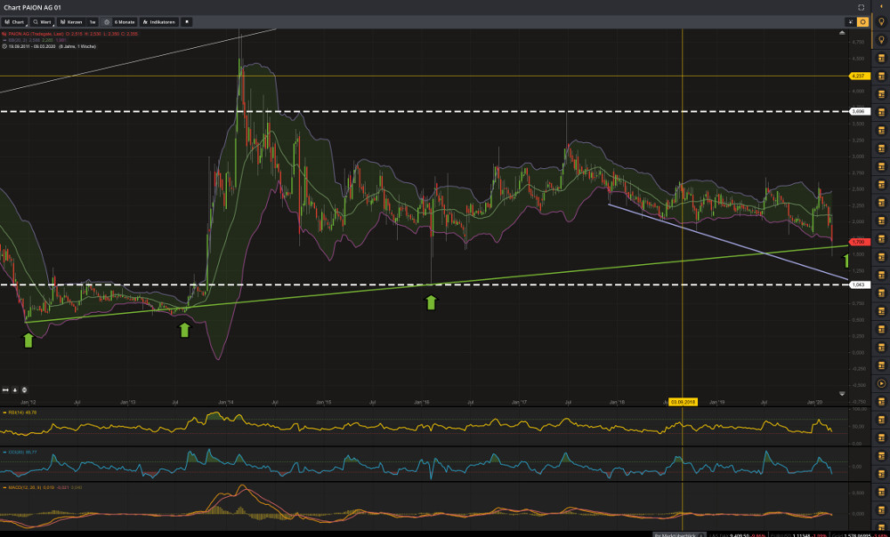
Task: Click the scale-up triangle at top of price axis
Action: (x=842, y=33)
